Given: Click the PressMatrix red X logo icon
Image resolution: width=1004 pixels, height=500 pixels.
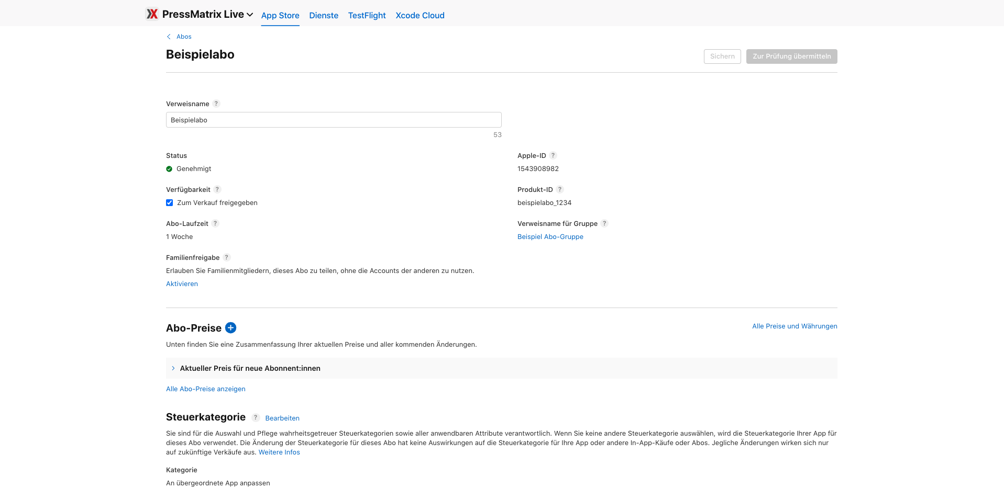Looking at the screenshot, I should [152, 14].
